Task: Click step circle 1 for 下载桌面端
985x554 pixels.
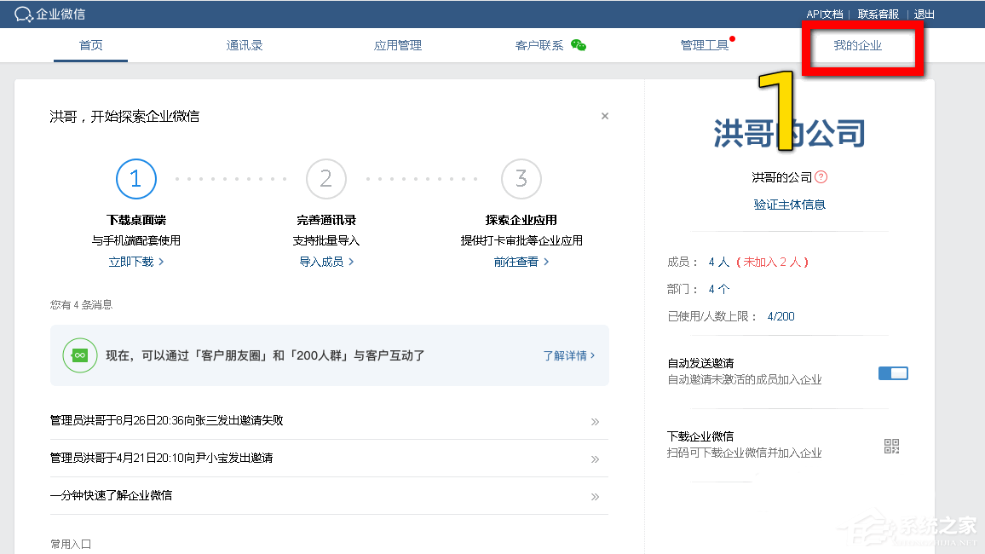Action: pos(135,179)
